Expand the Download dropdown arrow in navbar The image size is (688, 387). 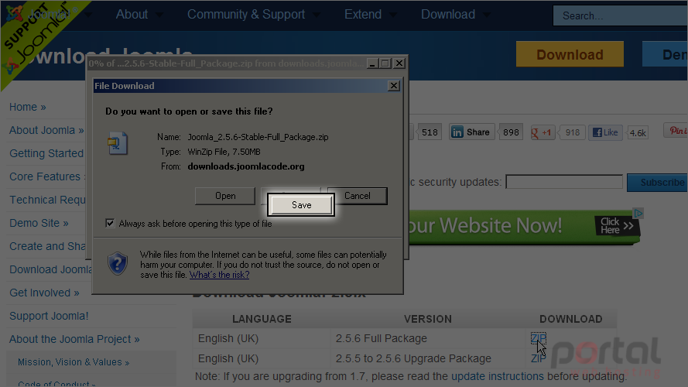487,15
